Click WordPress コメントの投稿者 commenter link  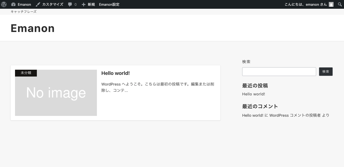click(x=295, y=115)
